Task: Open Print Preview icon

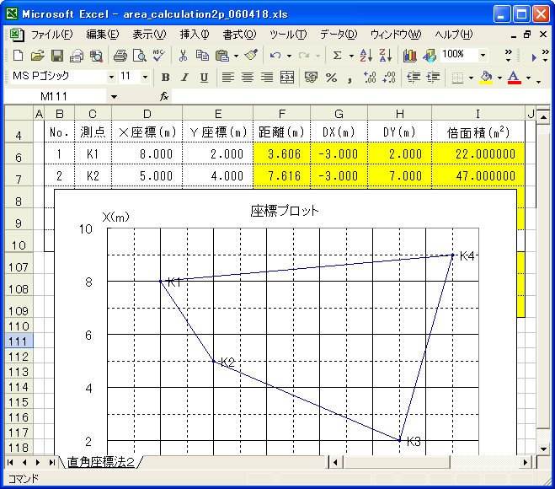Action: [140, 56]
